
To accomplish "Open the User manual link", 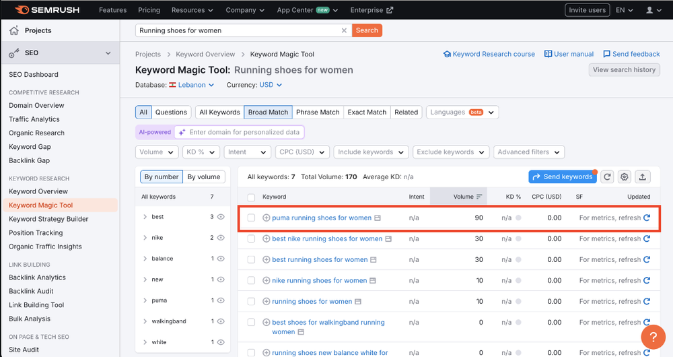I will coord(569,54).
